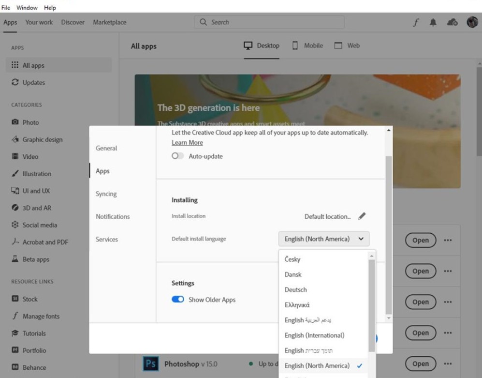The width and height of the screenshot is (482, 378).
Task: Follow the Learn More link
Action: 187,142
